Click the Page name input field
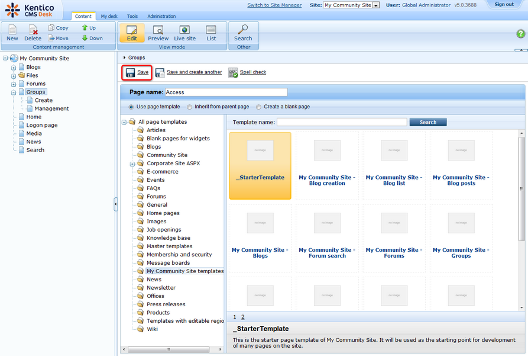Screen dimensions: 528x356 tap(226, 92)
